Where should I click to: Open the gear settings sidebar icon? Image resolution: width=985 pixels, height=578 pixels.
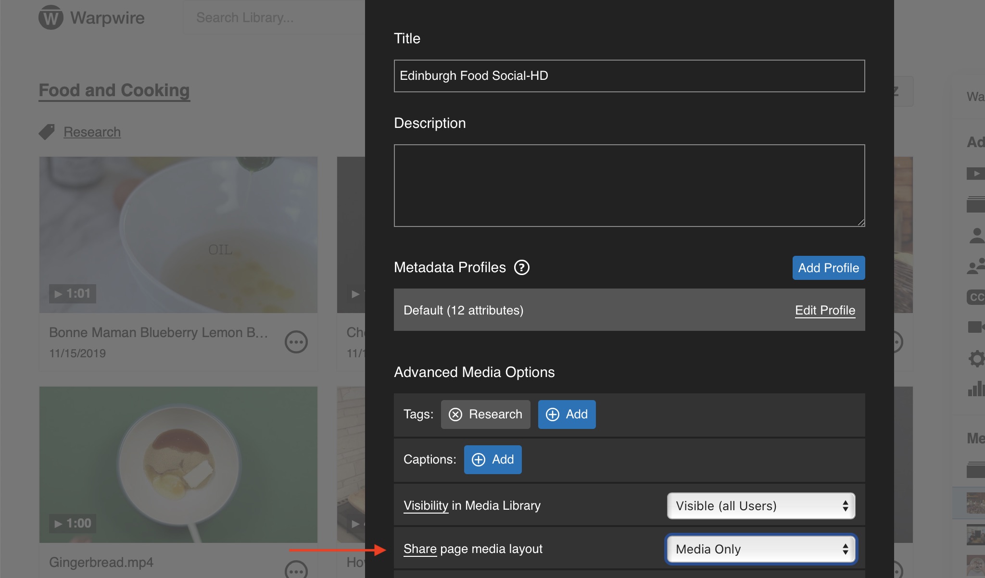pyautogui.click(x=976, y=359)
